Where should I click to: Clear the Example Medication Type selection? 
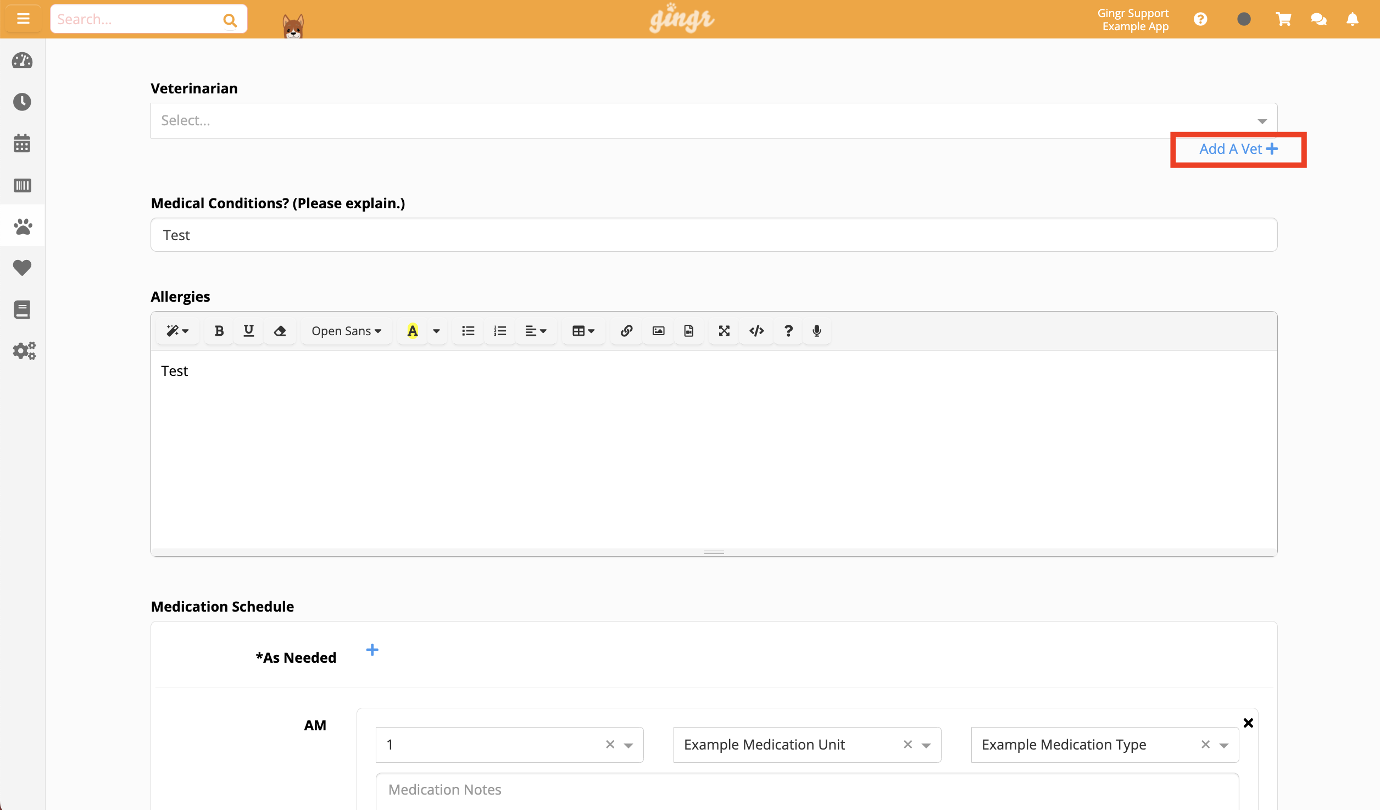coord(1205,745)
